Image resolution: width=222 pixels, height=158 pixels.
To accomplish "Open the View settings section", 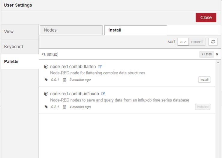I will click(20, 32).
